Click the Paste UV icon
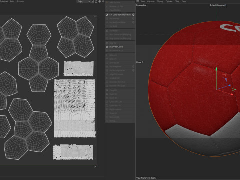Viewport: 240px width, 180px height. coord(107,94)
